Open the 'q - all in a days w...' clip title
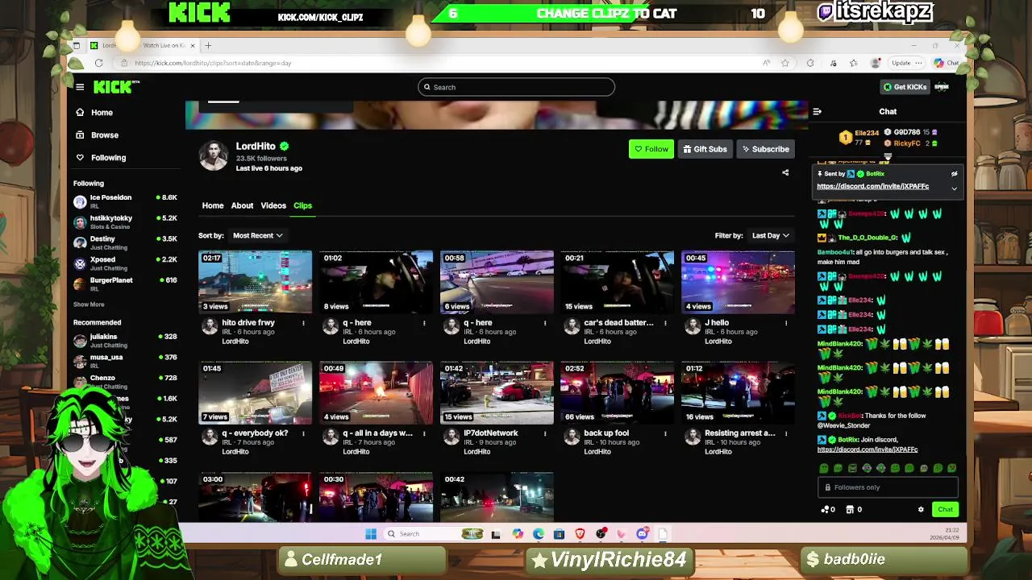Viewport: 1032px width, 580px height. 377,433
